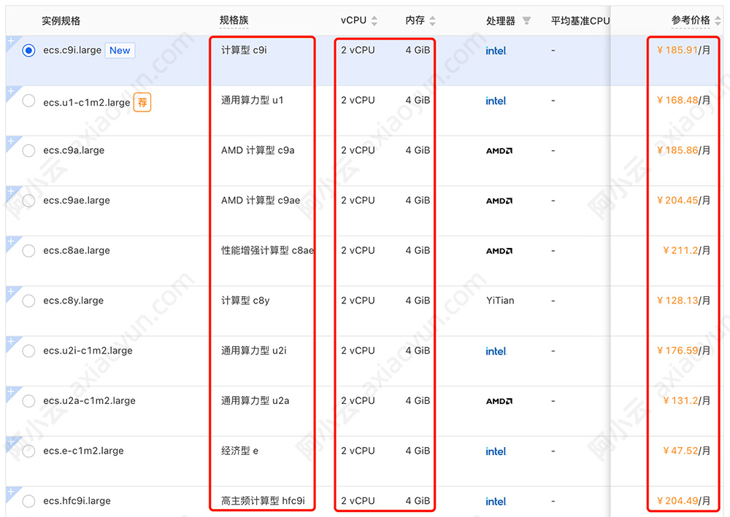Click the intel processor icon on ecs.c9i.large row

coord(496,50)
